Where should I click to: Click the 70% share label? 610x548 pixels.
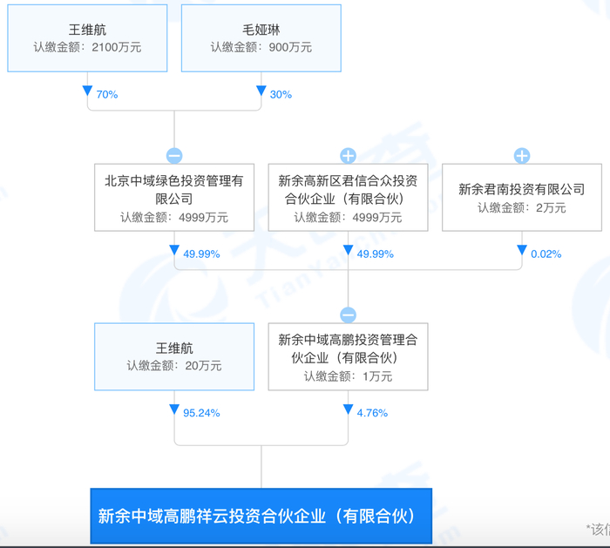click(107, 94)
